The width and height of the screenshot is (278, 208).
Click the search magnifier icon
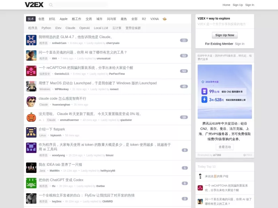51,5
